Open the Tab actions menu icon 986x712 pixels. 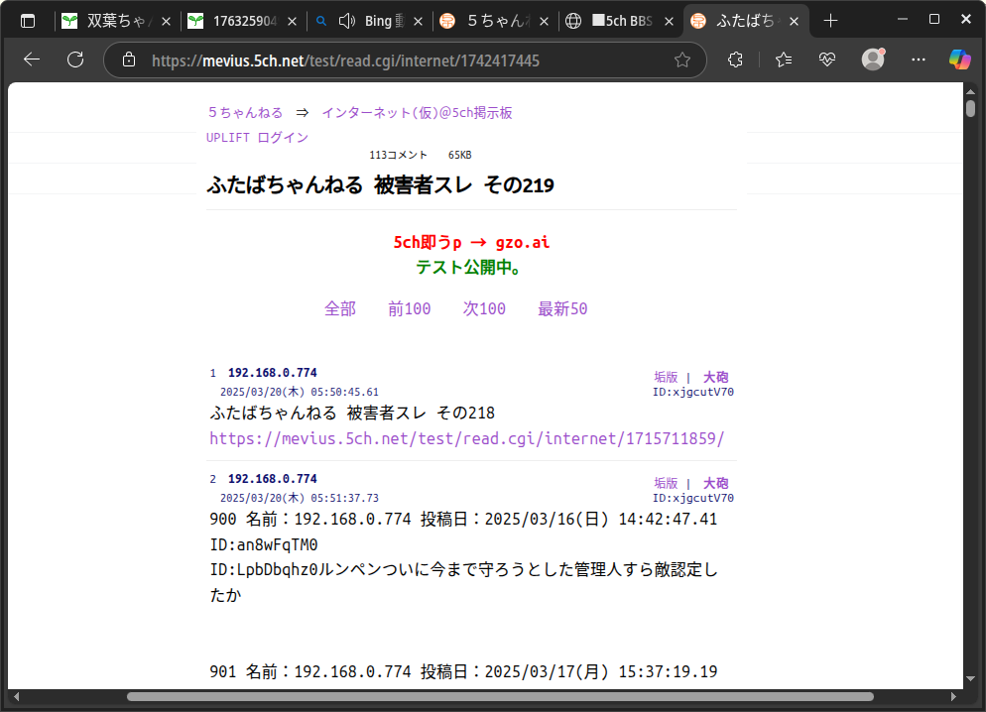28,21
